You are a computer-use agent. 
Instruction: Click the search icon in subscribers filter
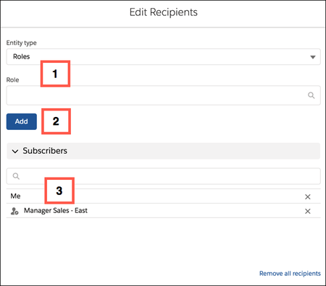click(x=16, y=176)
